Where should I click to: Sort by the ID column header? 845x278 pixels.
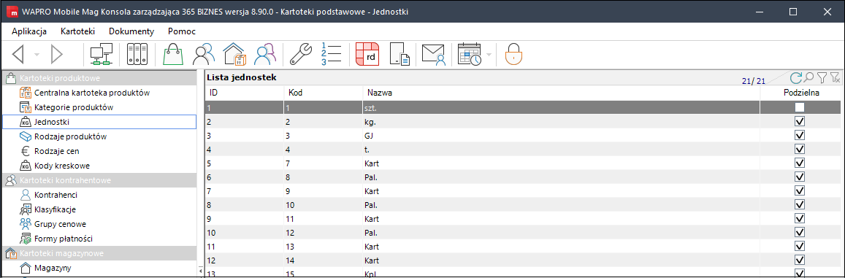245,93
